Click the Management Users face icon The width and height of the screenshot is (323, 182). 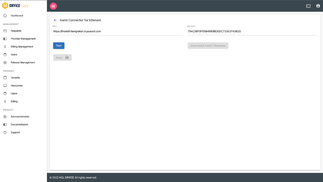[5, 55]
